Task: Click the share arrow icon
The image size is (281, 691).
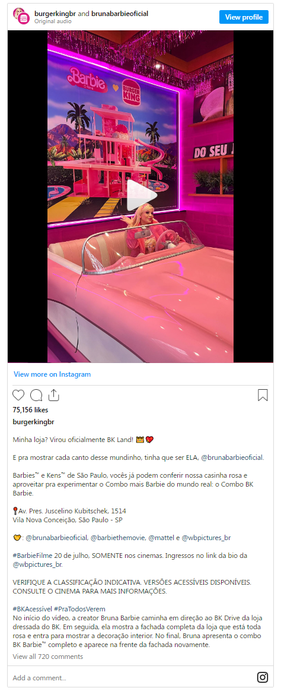Action: click(53, 395)
